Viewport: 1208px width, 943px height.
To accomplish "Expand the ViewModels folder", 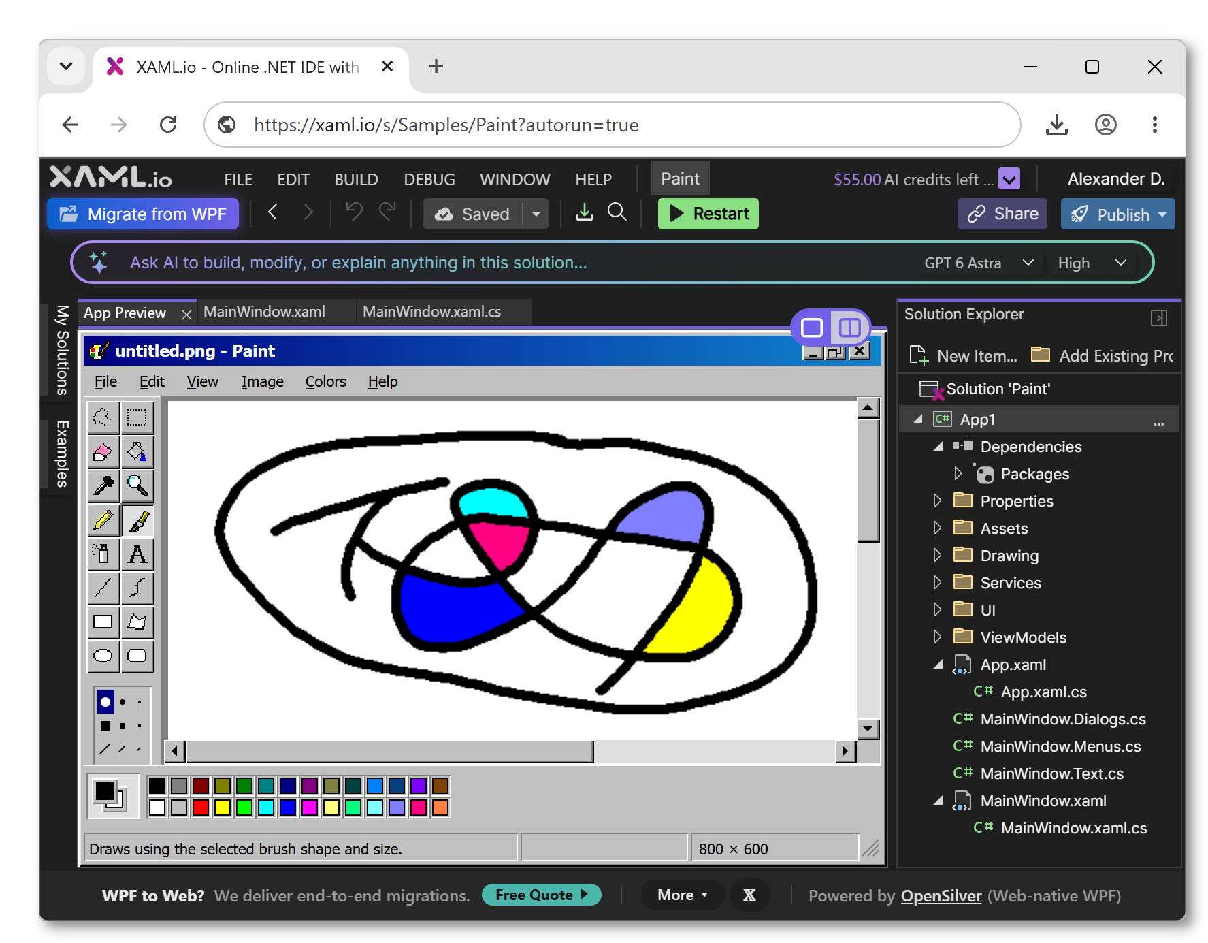I will (x=937, y=637).
